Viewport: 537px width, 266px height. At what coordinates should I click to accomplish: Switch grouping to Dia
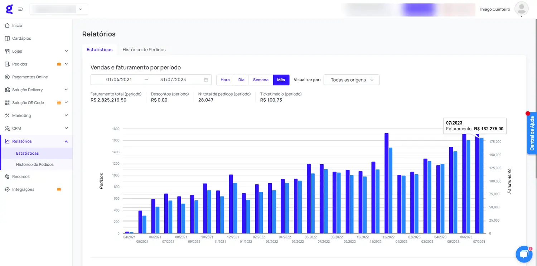click(x=241, y=80)
